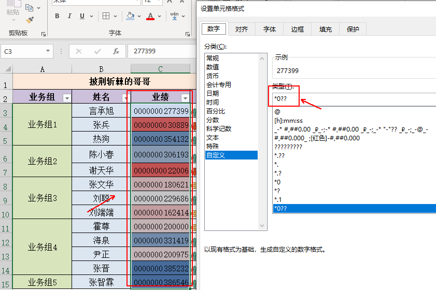This screenshot has height=290, width=436.
Task: Apply red font color
Action: click(x=150, y=16)
